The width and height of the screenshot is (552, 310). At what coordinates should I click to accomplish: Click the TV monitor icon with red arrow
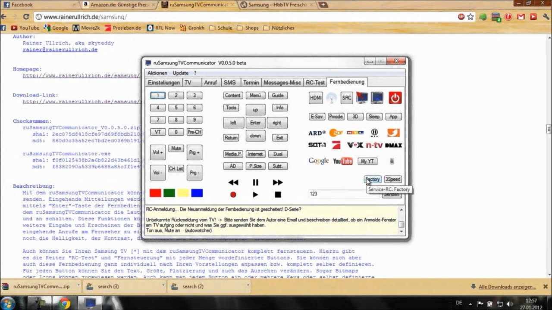pyautogui.click(x=362, y=98)
